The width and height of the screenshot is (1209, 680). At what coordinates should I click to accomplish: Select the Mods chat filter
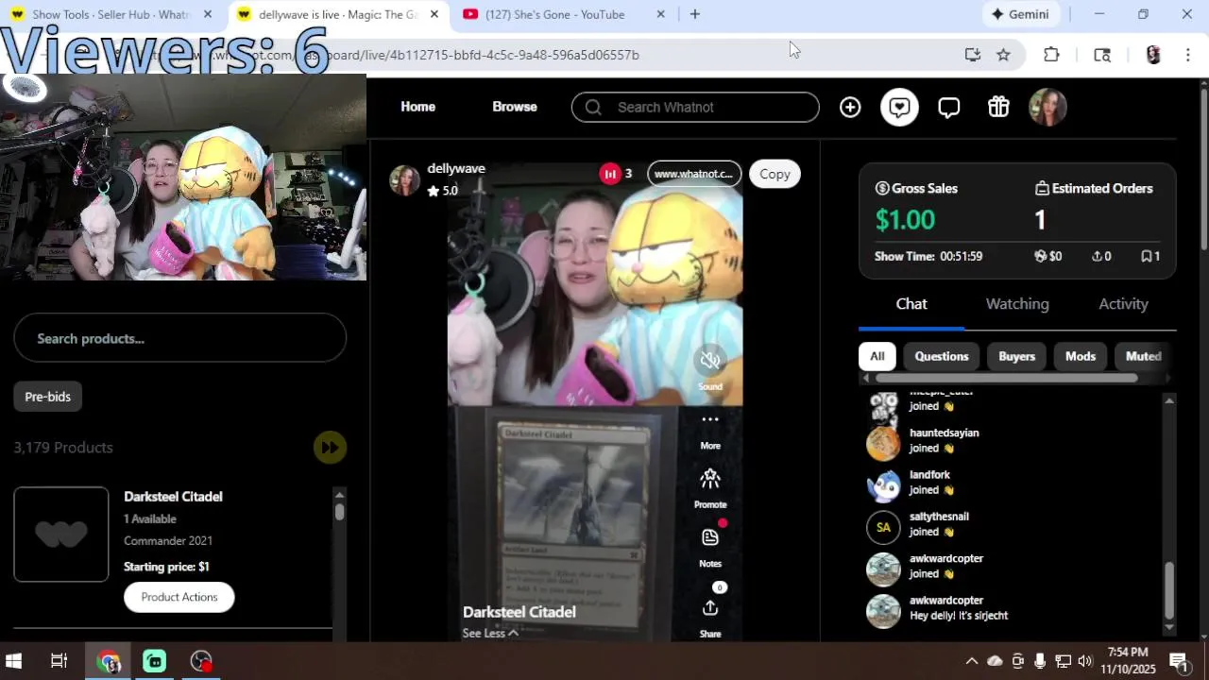coord(1081,356)
